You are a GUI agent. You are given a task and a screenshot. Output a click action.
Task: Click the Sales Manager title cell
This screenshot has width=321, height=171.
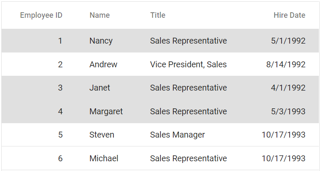click(177, 135)
